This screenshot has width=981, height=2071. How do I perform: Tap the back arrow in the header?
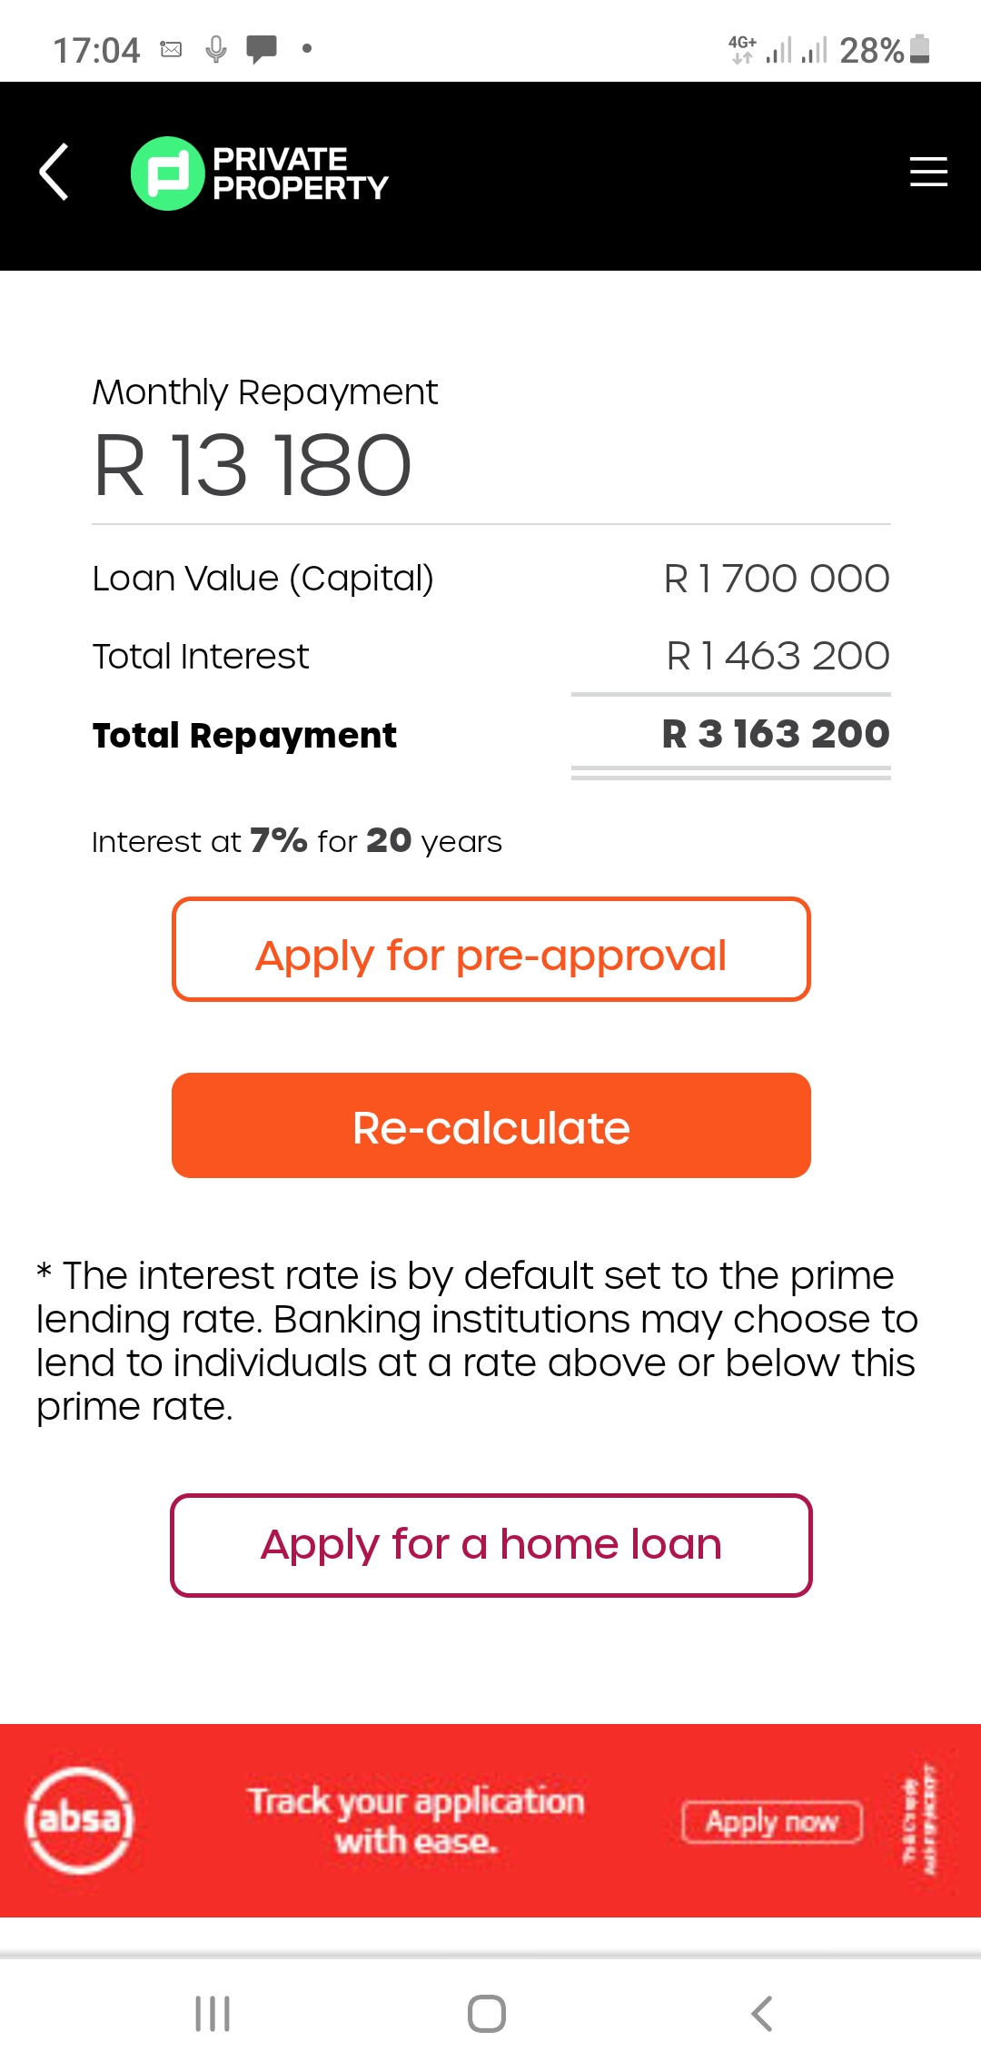54,172
